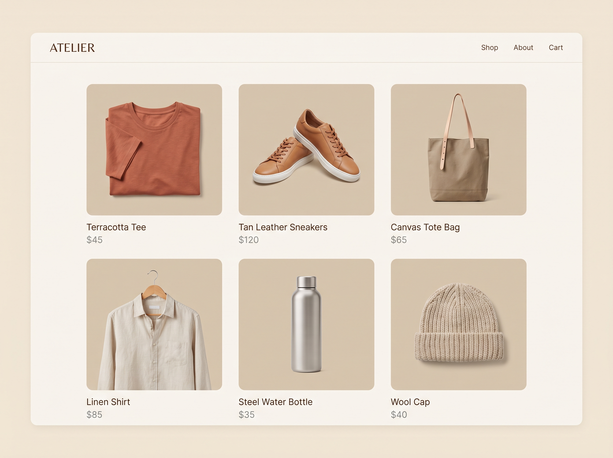Click the Linen Shirt product photo
Viewport: 613px width, 458px height.
pyautogui.click(x=154, y=324)
